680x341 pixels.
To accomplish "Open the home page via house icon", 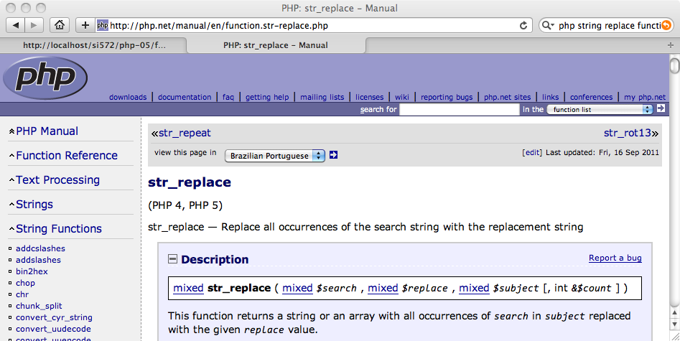I will coord(60,25).
